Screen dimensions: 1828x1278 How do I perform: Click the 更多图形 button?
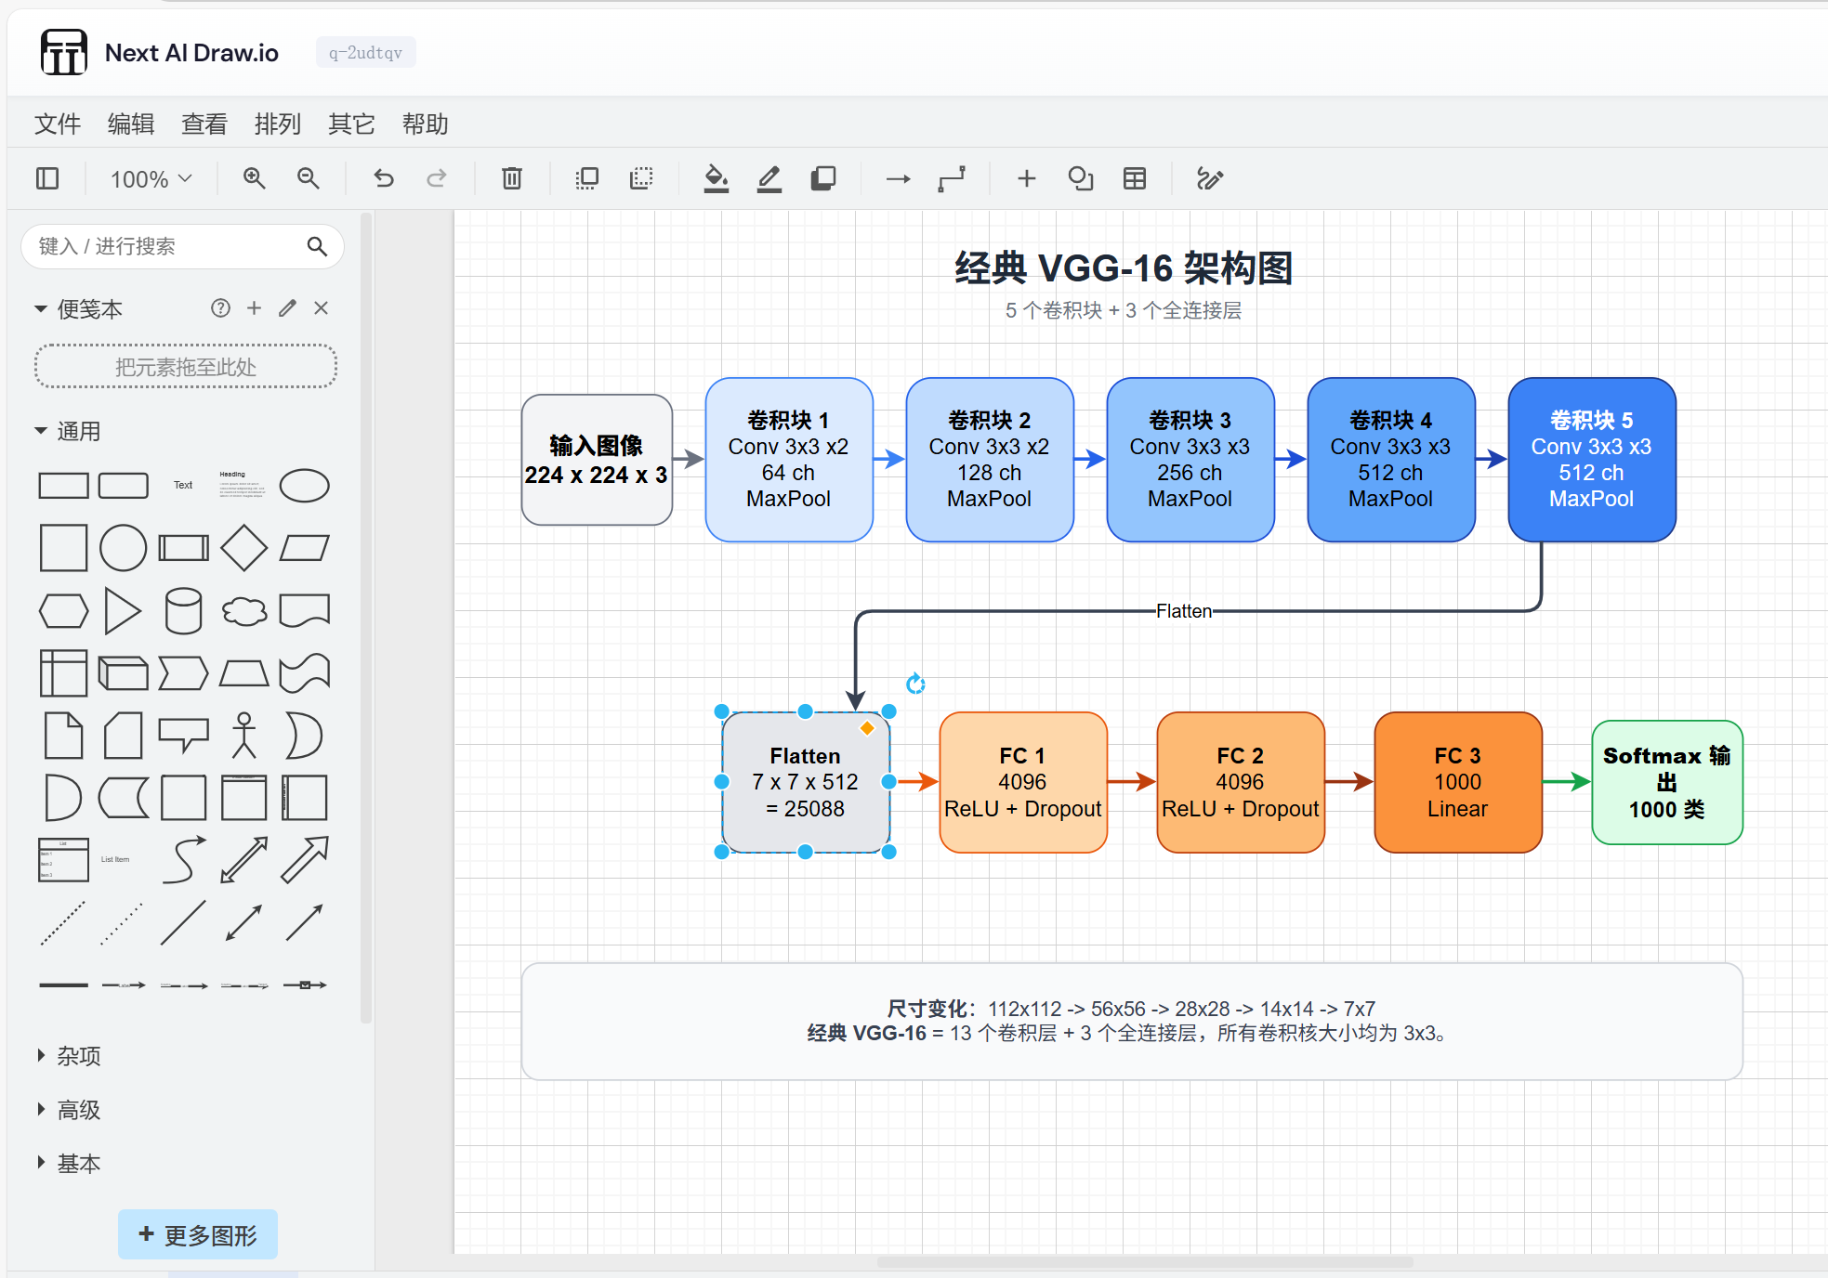click(x=197, y=1234)
